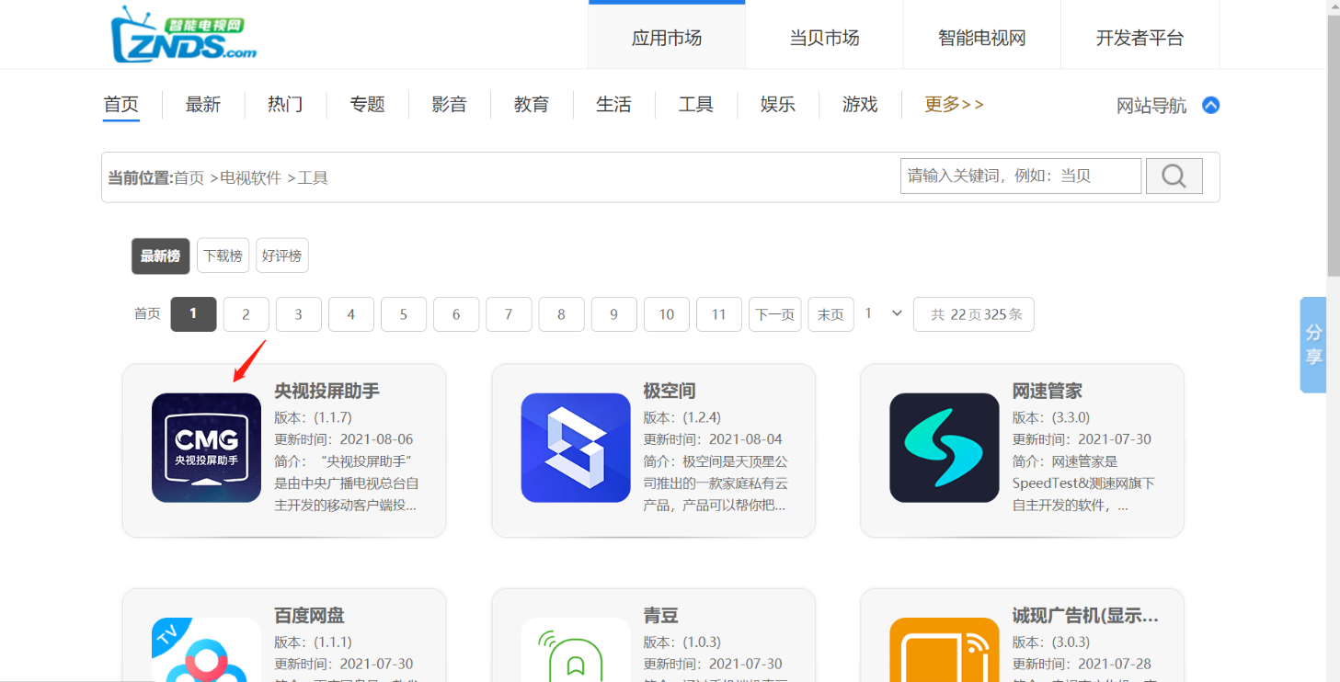Open the 百度网盘 title link

click(309, 615)
